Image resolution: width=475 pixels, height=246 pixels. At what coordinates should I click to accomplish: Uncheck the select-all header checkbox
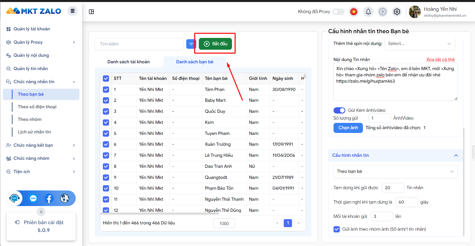pyautogui.click(x=106, y=79)
